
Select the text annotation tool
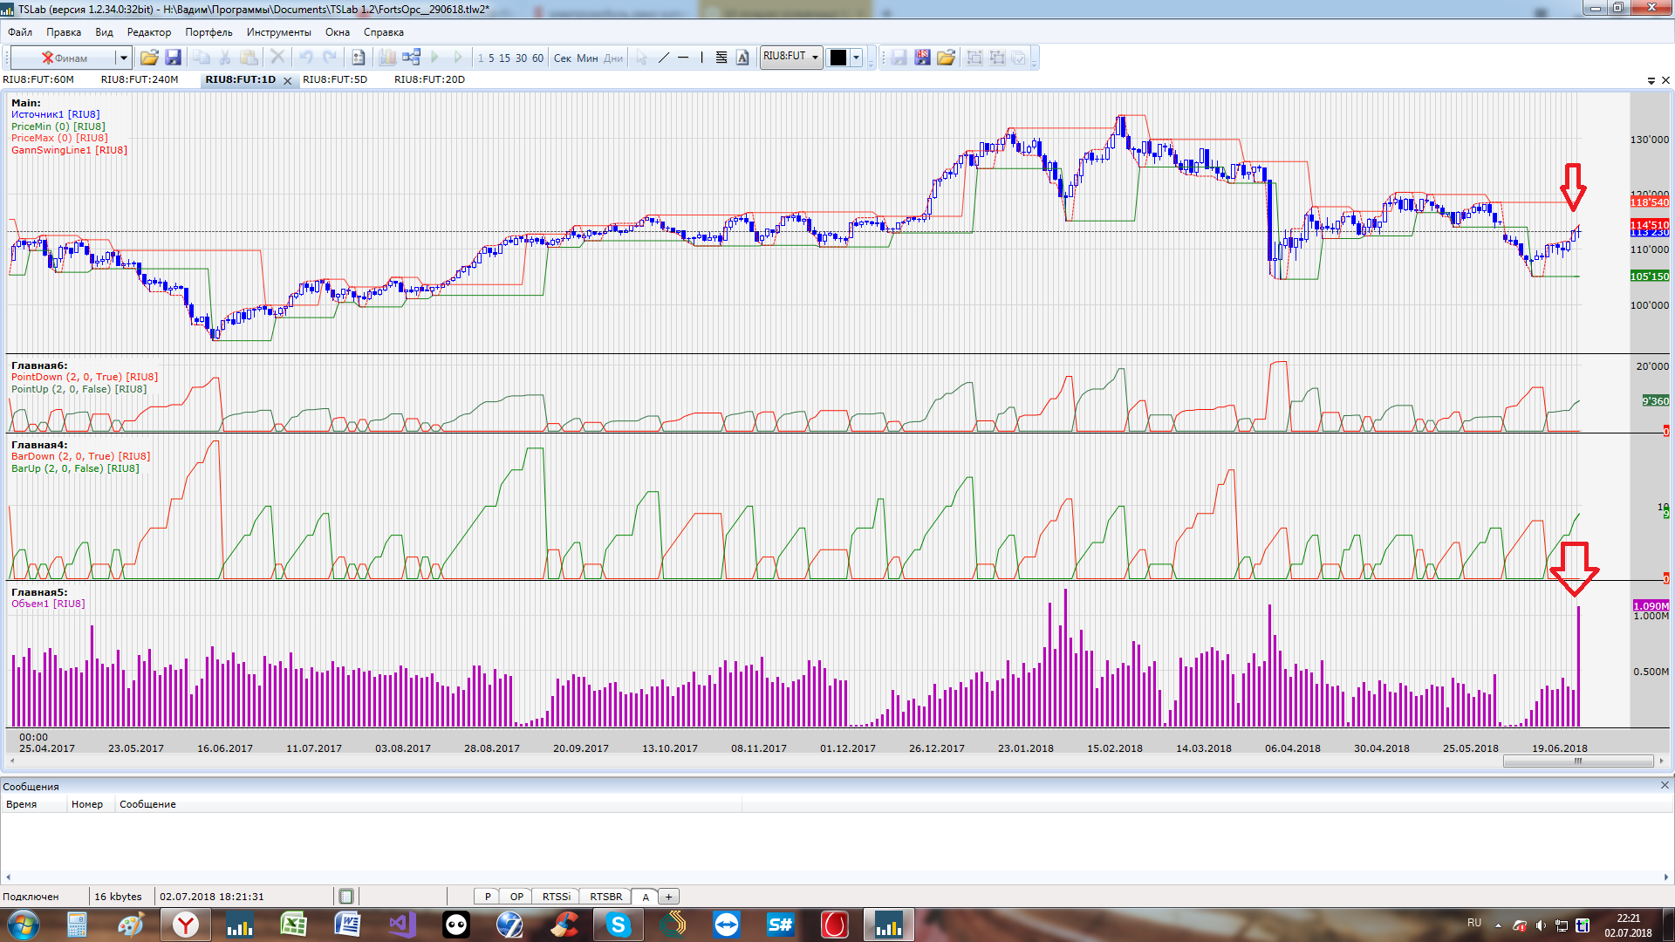[742, 58]
